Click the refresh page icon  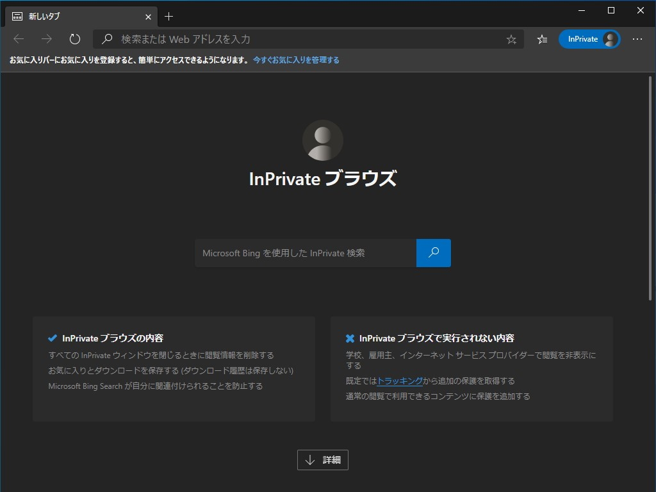[x=74, y=38]
